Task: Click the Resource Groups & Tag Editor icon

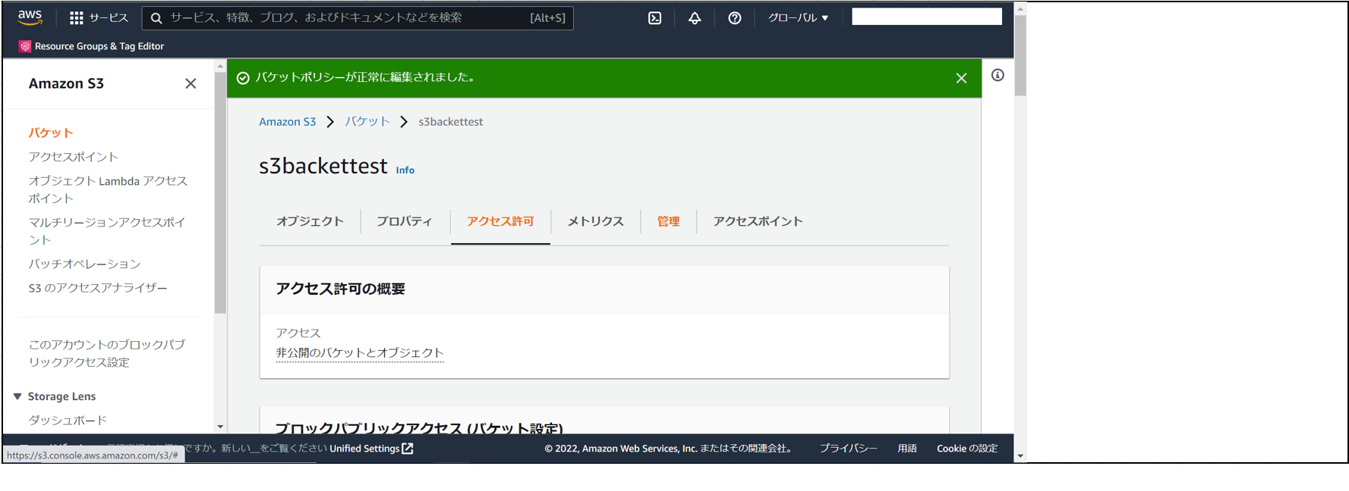Action: point(25,46)
